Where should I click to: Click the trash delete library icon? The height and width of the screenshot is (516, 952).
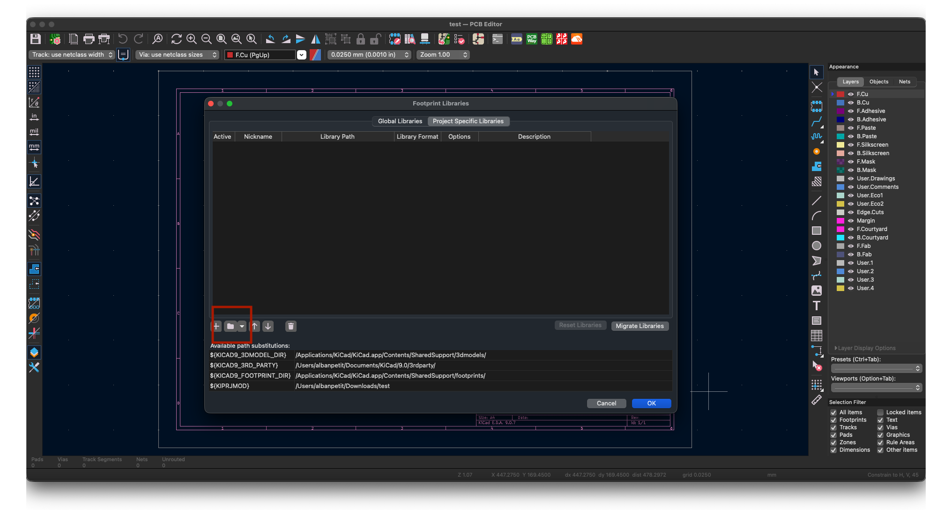[291, 326]
